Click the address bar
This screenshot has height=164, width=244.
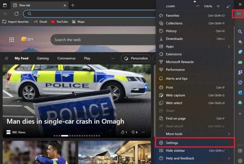[90, 14]
